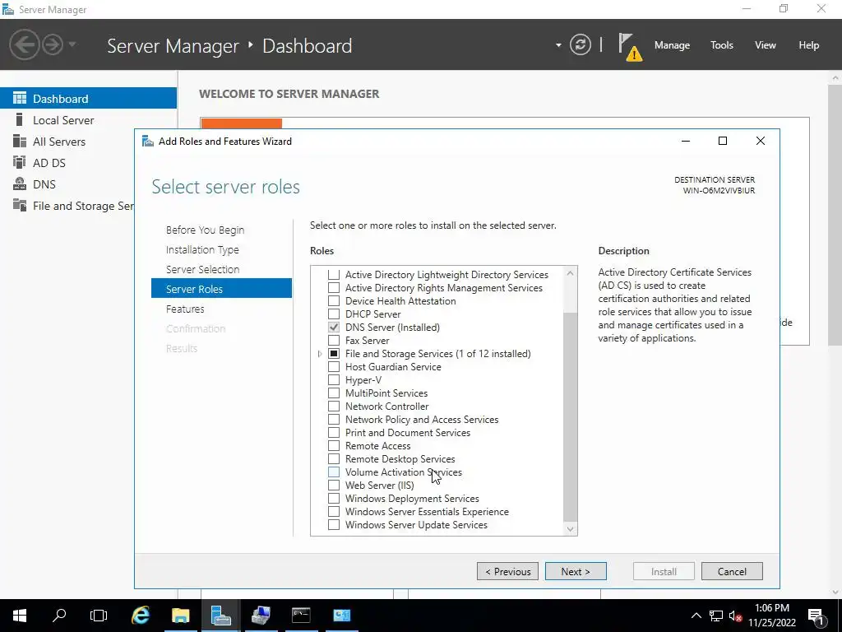The width and height of the screenshot is (842, 632).
Task: Toggle the File and Storage Services checkbox
Action: pyautogui.click(x=334, y=354)
